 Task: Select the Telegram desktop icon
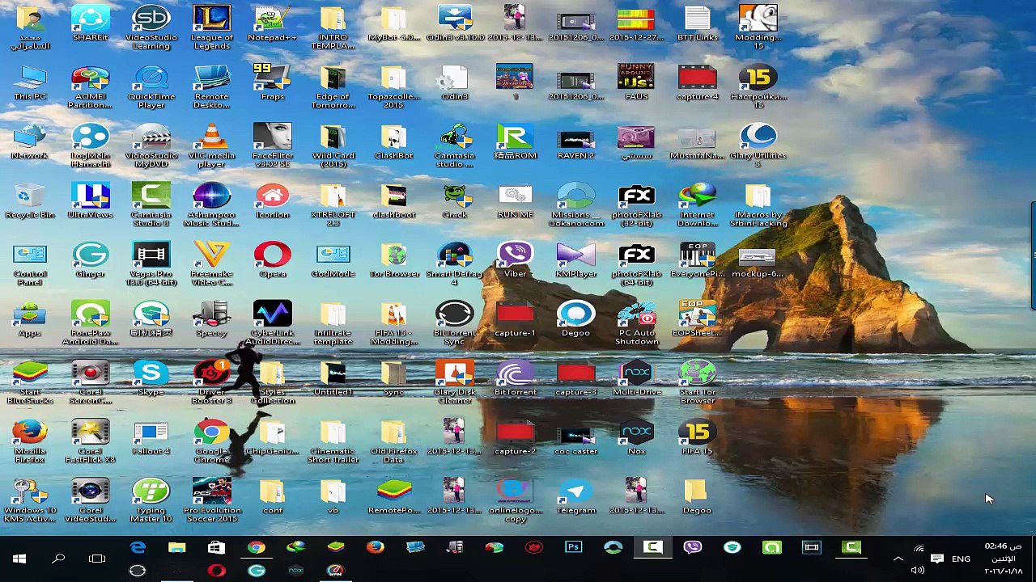pyautogui.click(x=575, y=496)
